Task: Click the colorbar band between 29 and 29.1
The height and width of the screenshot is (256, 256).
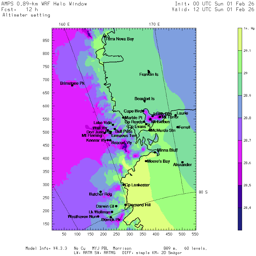Action: tap(240, 62)
